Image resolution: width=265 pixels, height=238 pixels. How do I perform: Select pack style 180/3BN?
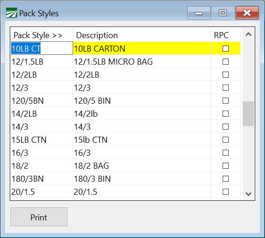[x=42, y=179]
